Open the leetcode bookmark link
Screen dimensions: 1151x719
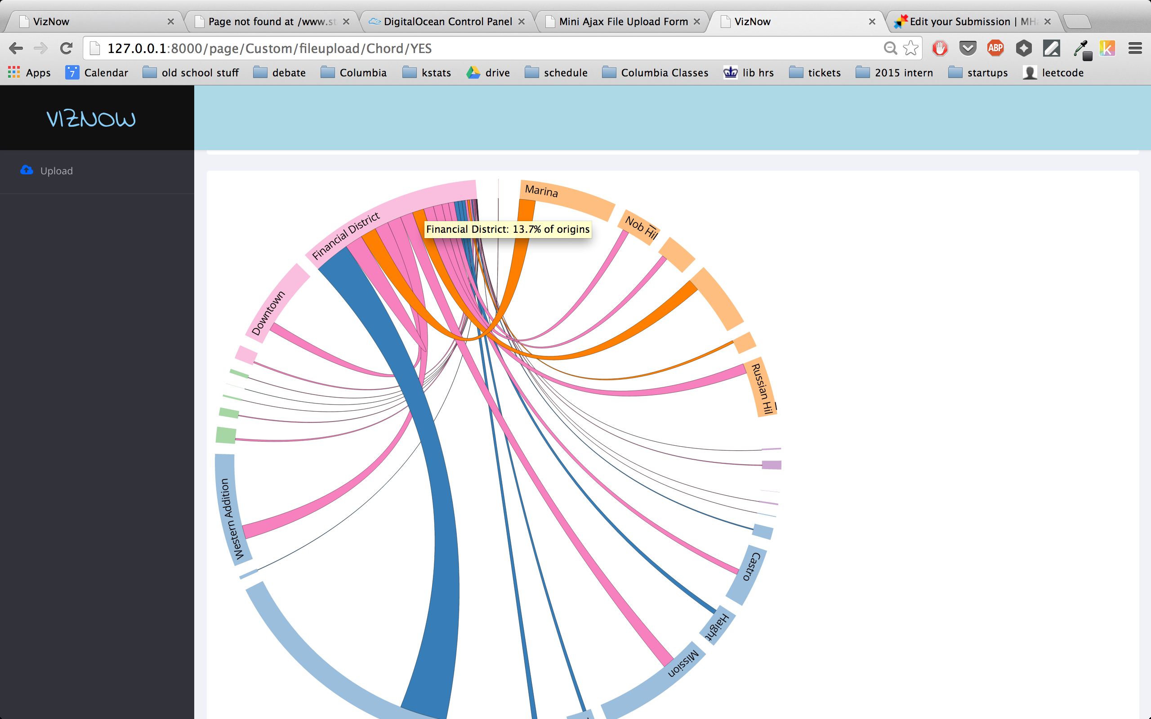[1053, 73]
